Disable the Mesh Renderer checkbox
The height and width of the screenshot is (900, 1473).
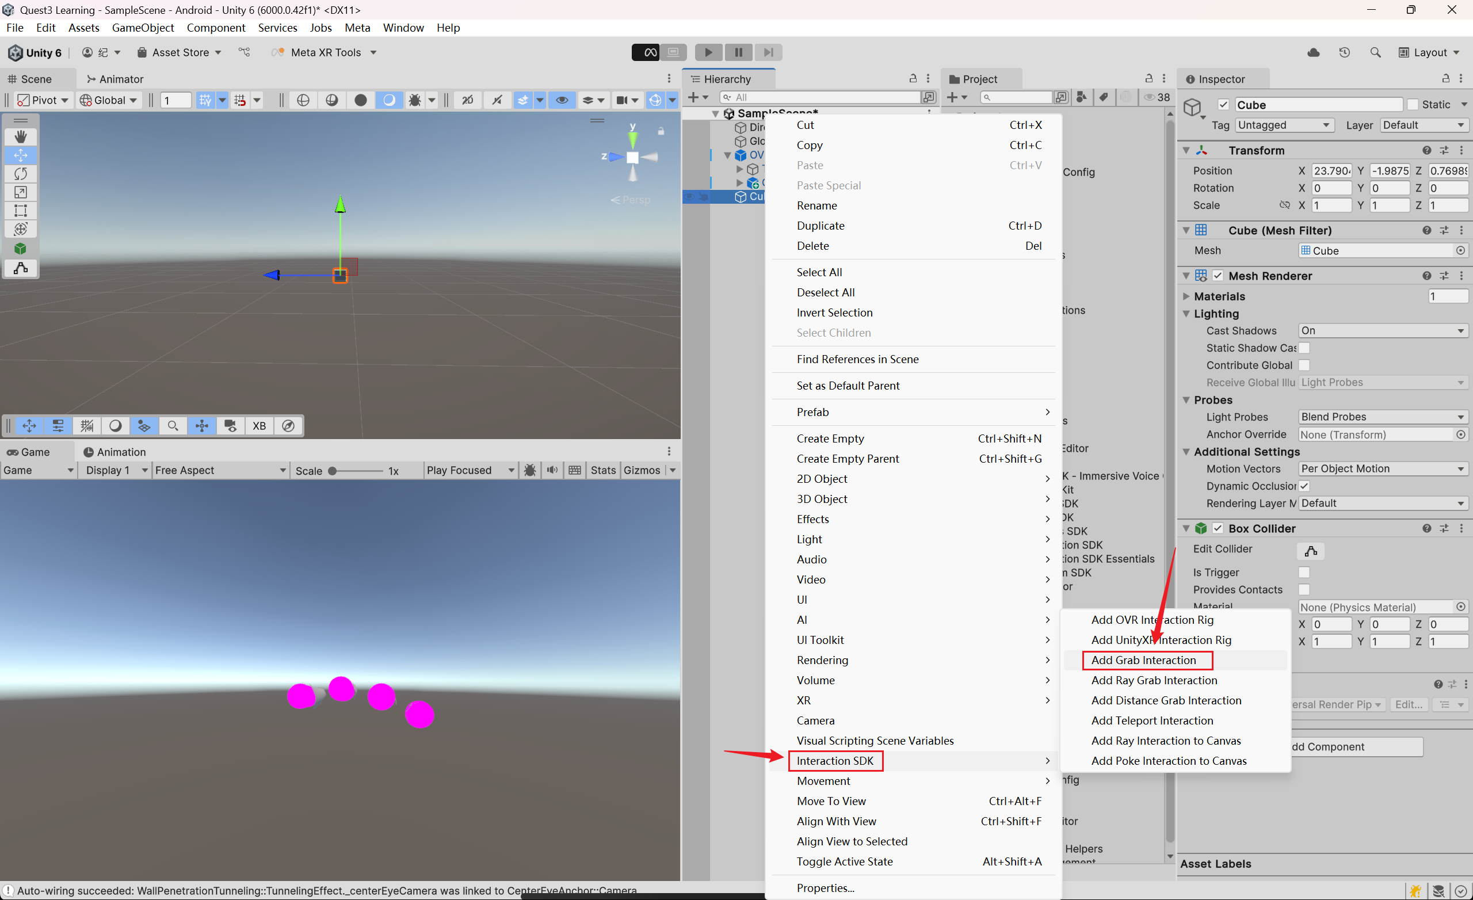(1218, 276)
